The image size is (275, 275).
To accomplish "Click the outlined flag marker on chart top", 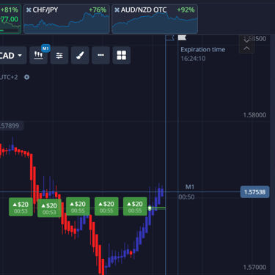I will point(170,37).
